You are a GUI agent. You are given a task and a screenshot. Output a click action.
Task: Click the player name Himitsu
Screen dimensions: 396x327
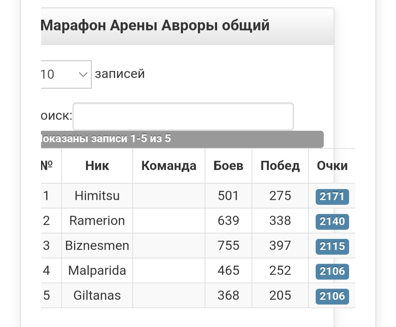coord(97,196)
